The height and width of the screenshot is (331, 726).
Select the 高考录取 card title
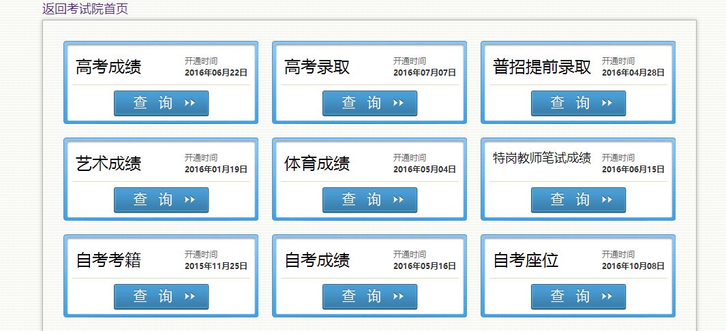(317, 67)
